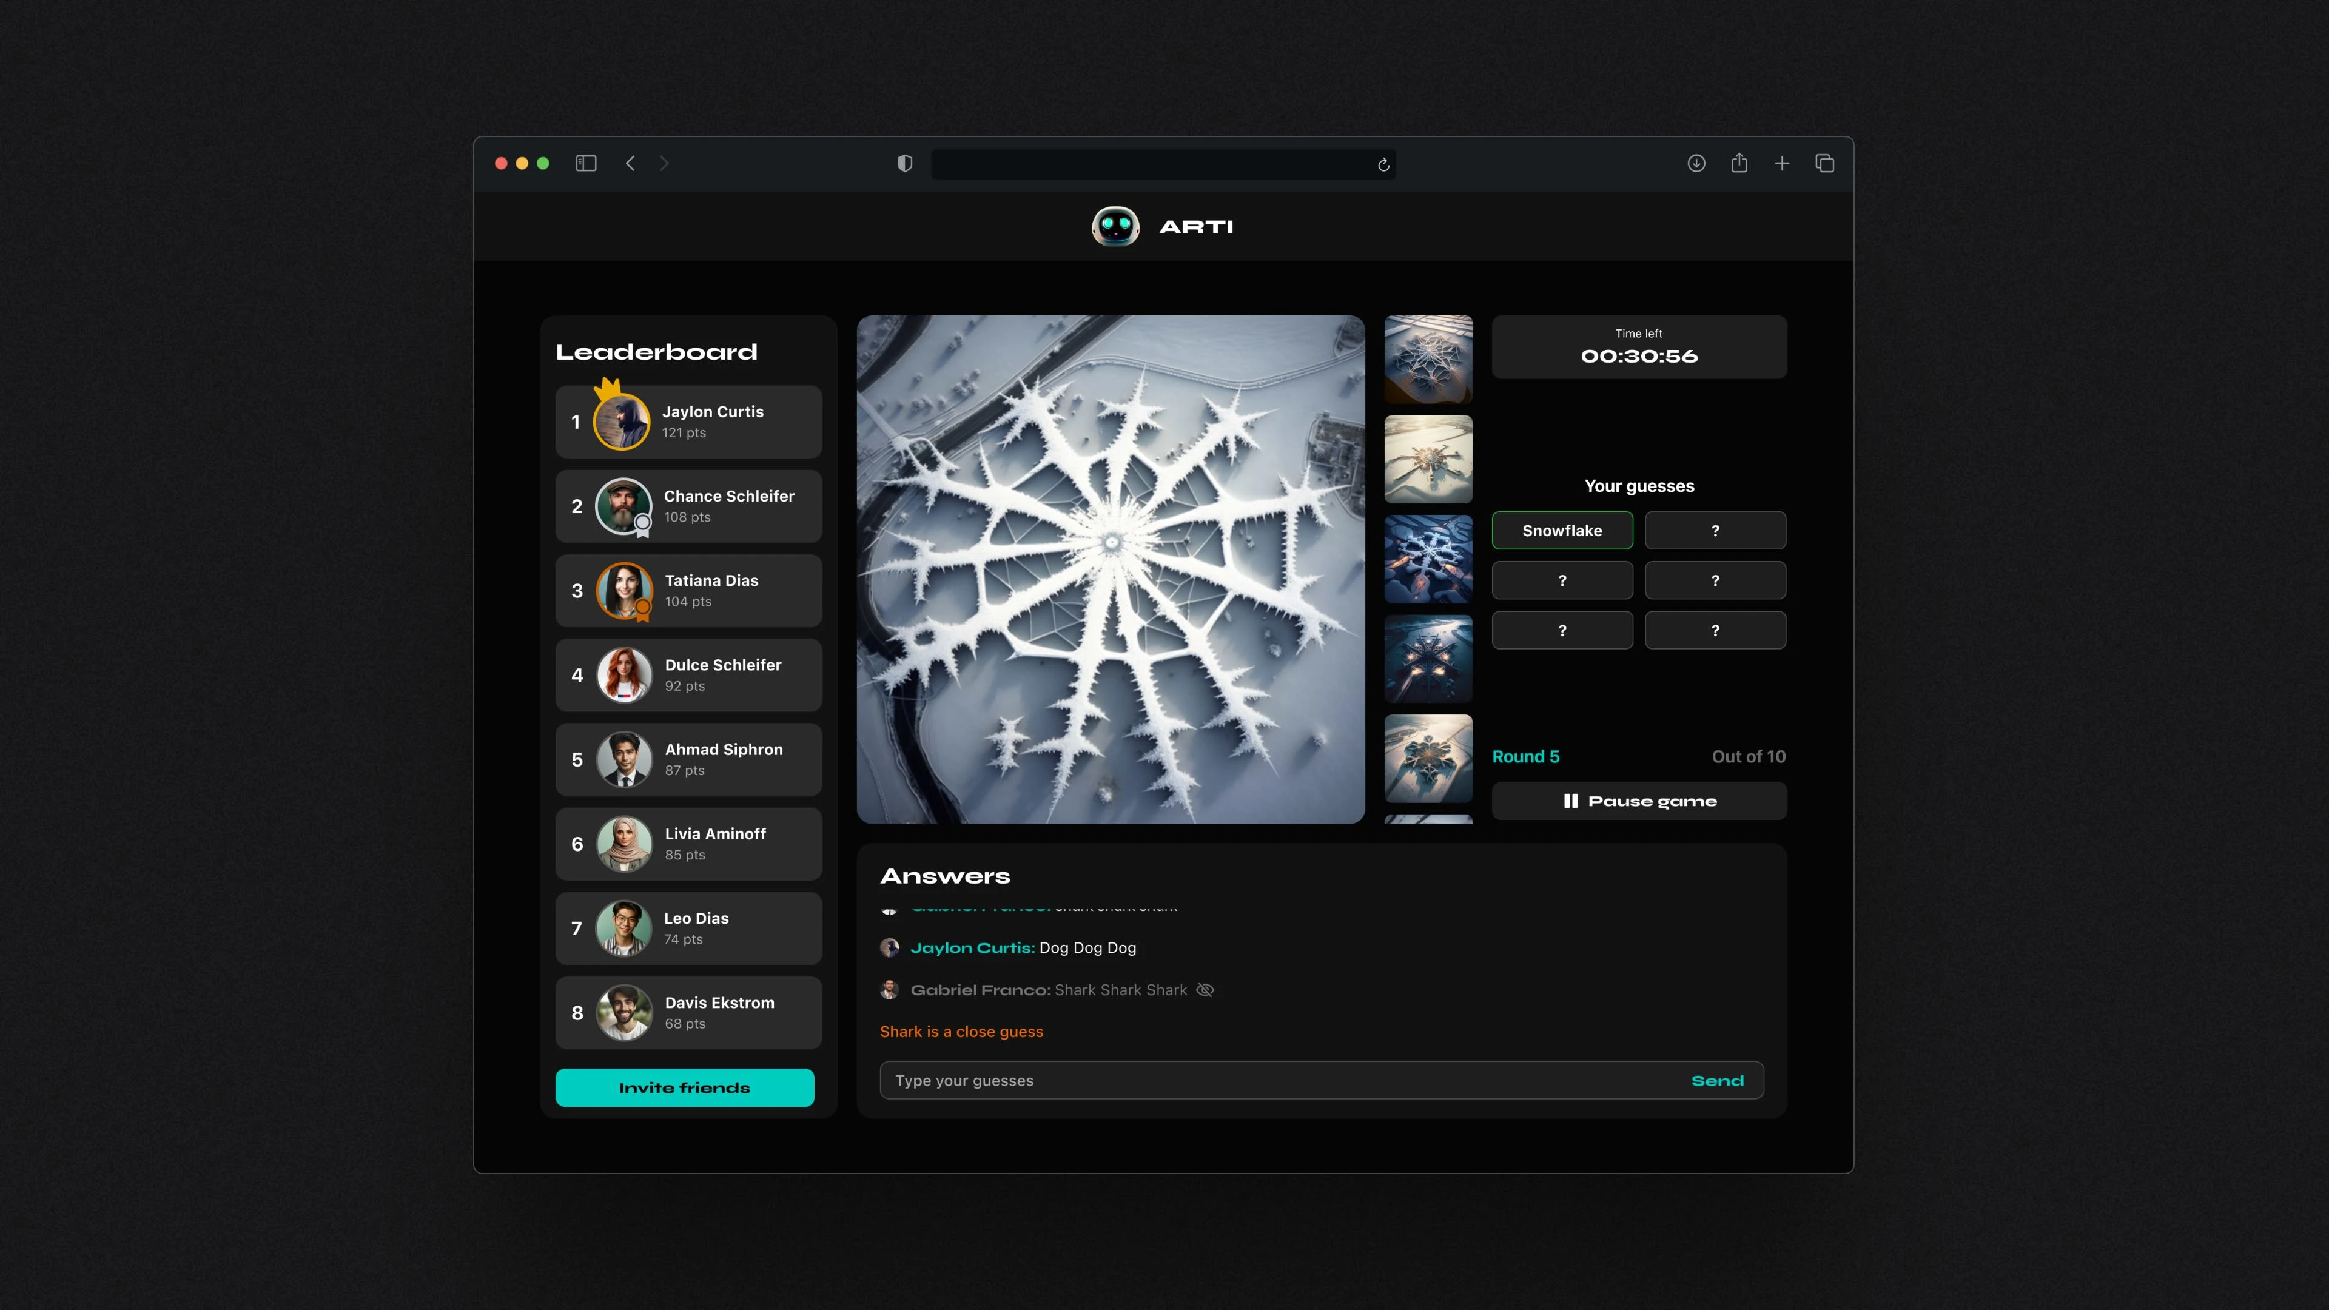The height and width of the screenshot is (1310, 2329).
Task: Click the privacy shield icon
Action: (x=904, y=164)
